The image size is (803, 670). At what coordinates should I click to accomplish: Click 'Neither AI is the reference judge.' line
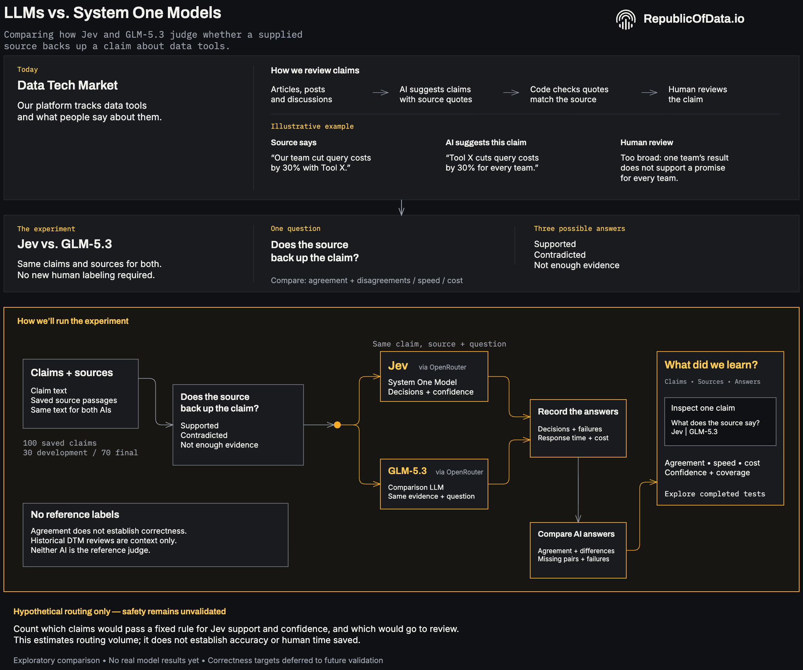pyautogui.click(x=90, y=550)
